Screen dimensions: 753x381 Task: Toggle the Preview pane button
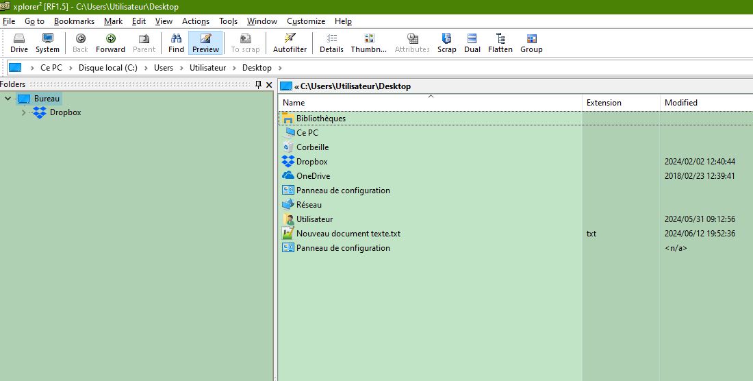pos(205,42)
